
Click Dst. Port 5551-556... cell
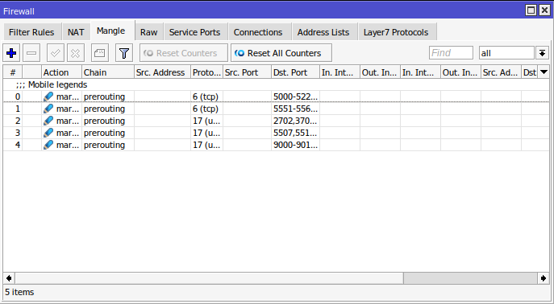coord(295,109)
